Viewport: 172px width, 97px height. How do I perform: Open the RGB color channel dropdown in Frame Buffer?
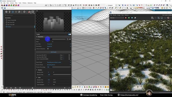117,18
